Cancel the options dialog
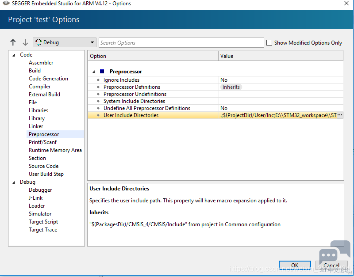 click(x=331, y=265)
